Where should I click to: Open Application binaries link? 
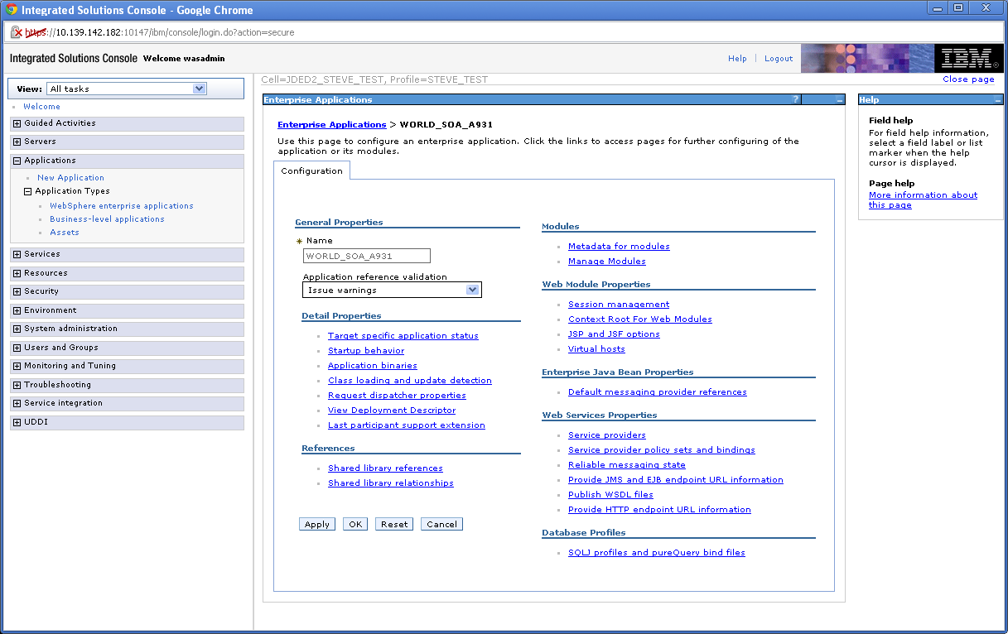[x=373, y=366]
